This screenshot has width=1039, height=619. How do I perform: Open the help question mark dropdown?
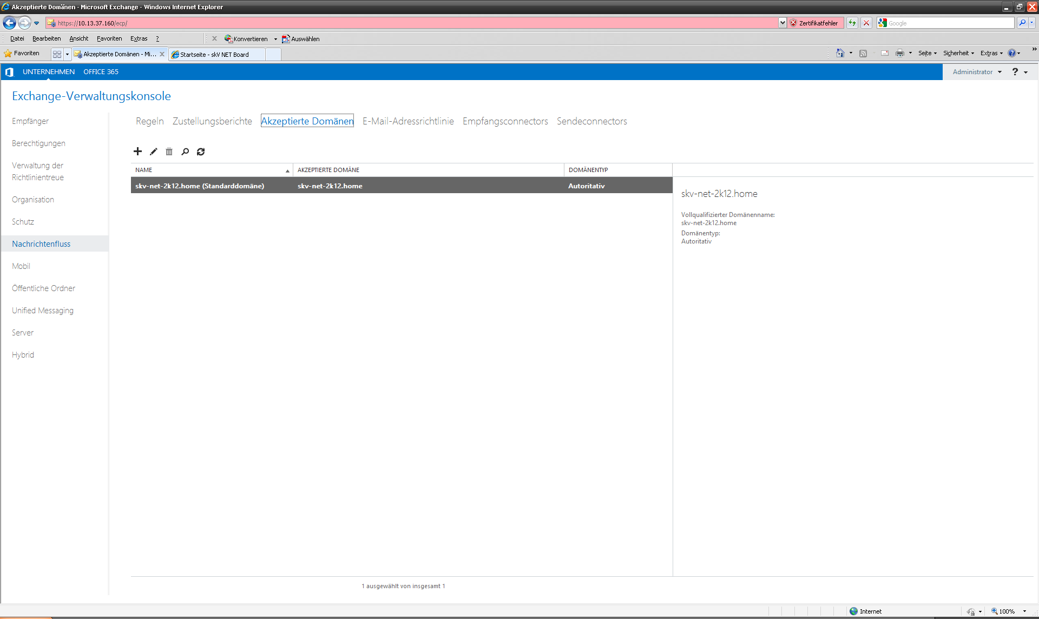pos(1019,72)
